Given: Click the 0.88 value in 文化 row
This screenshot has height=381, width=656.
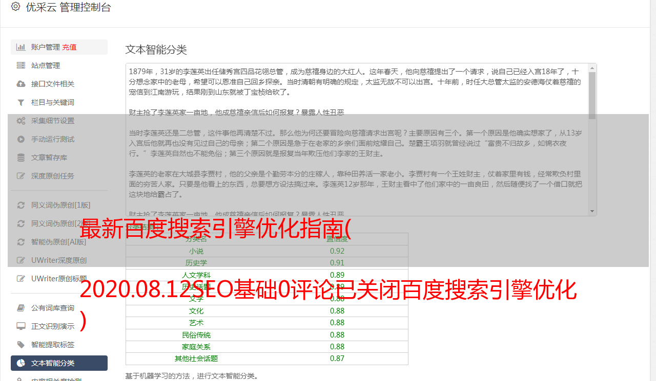Looking at the screenshot, I should [337, 311].
